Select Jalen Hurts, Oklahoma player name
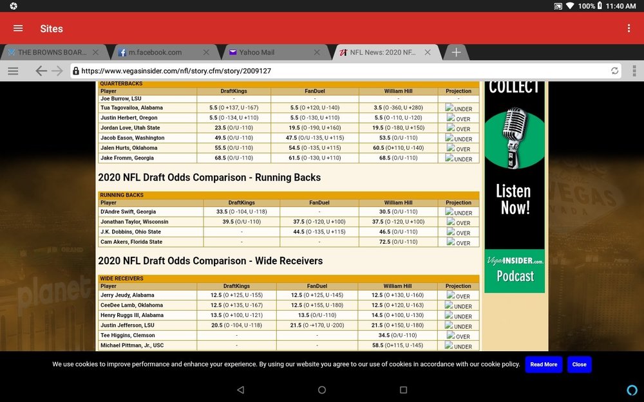The height and width of the screenshot is (402, 644). click(129, 148)
